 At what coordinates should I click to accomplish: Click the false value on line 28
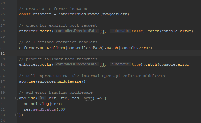(x=138, y=31)
